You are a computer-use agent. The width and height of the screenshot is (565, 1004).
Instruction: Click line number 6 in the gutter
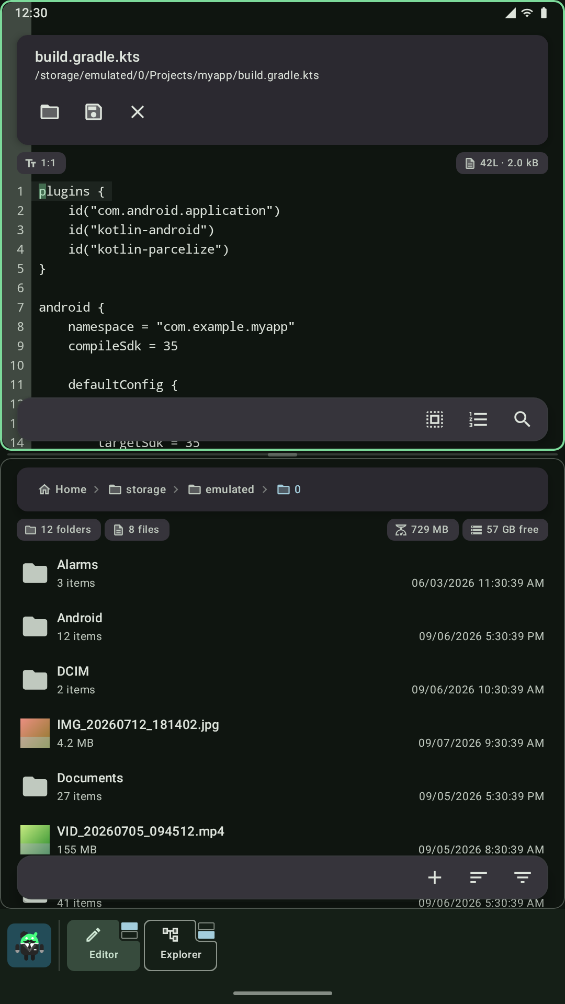pyautogui.click(x=20, y=288)
